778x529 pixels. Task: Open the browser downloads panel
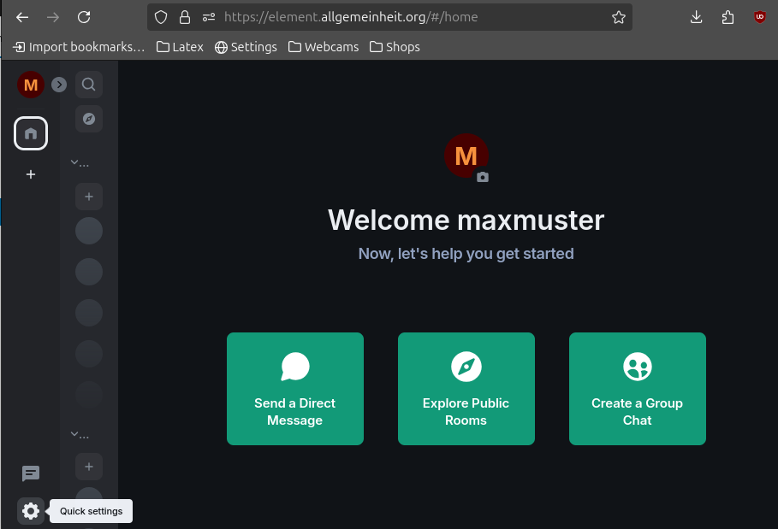click(696, 17)
